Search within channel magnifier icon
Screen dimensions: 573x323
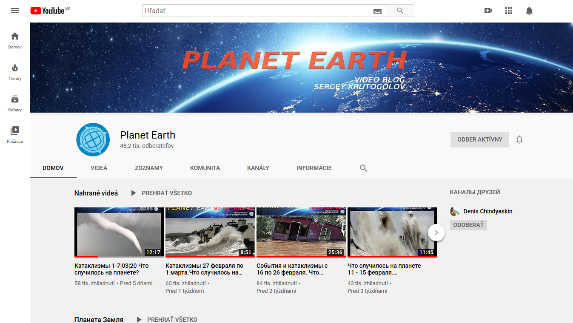point(363,168)
